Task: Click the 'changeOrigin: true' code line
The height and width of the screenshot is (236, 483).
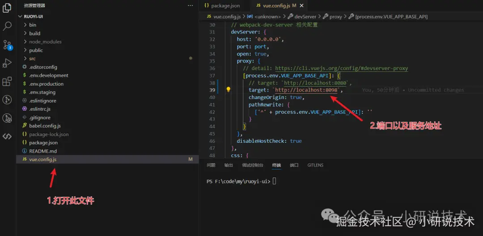Action: pos(277,97)
